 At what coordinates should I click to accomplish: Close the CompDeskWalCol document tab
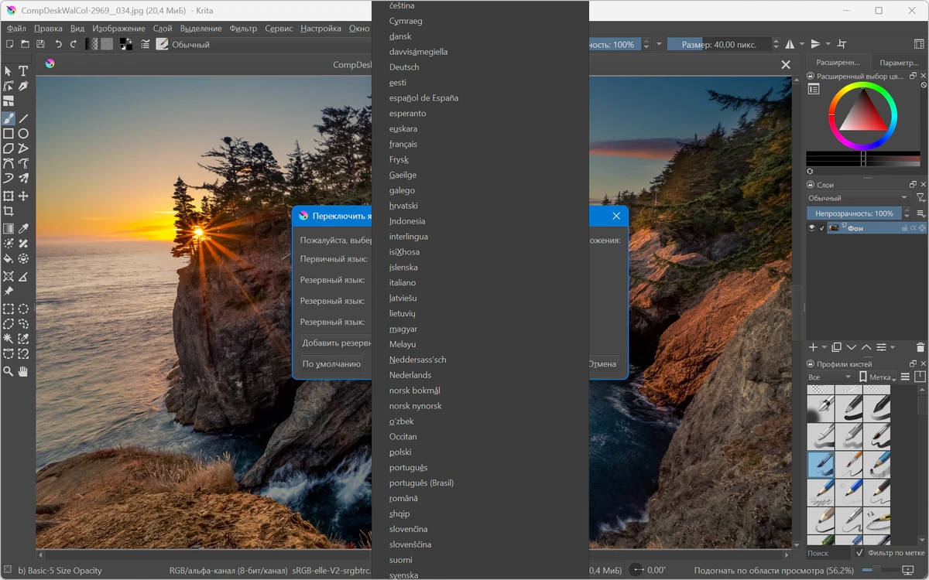point(786,65)
